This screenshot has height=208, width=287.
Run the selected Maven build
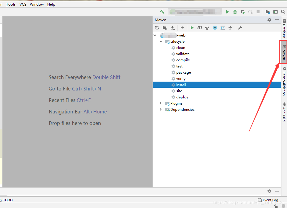(192, 28)
